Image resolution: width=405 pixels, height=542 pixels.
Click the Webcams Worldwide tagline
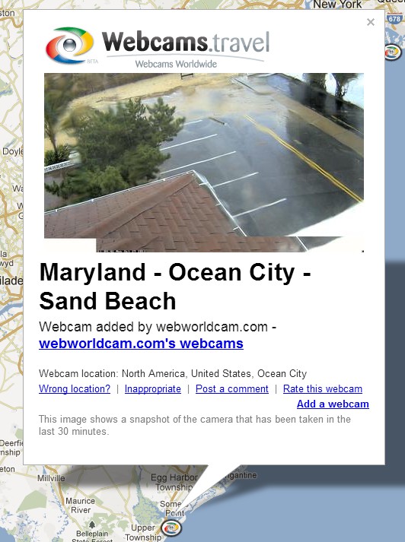click(x=176, y=64)
